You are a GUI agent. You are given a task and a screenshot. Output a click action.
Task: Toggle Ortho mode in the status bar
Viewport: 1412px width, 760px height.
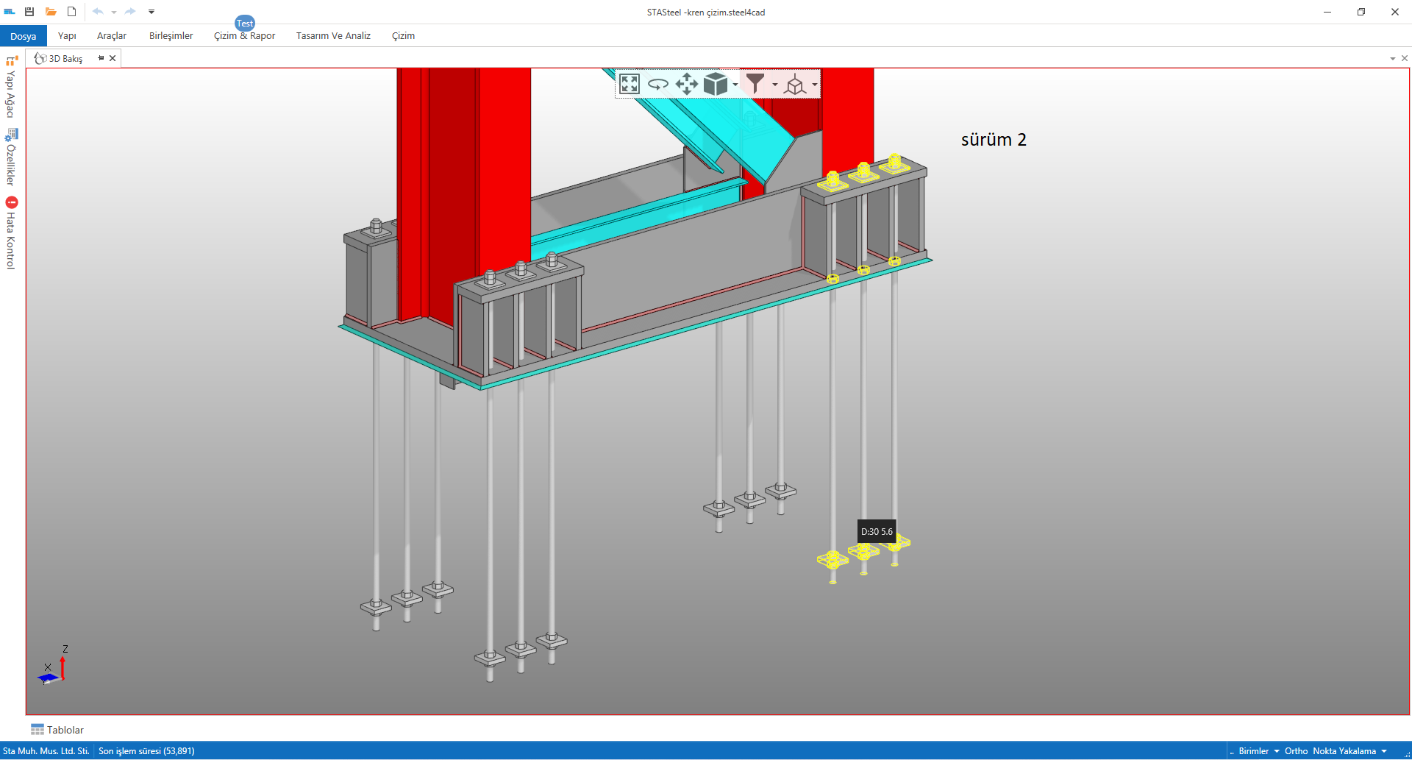pyautogui.click(x=1296, y=751)
